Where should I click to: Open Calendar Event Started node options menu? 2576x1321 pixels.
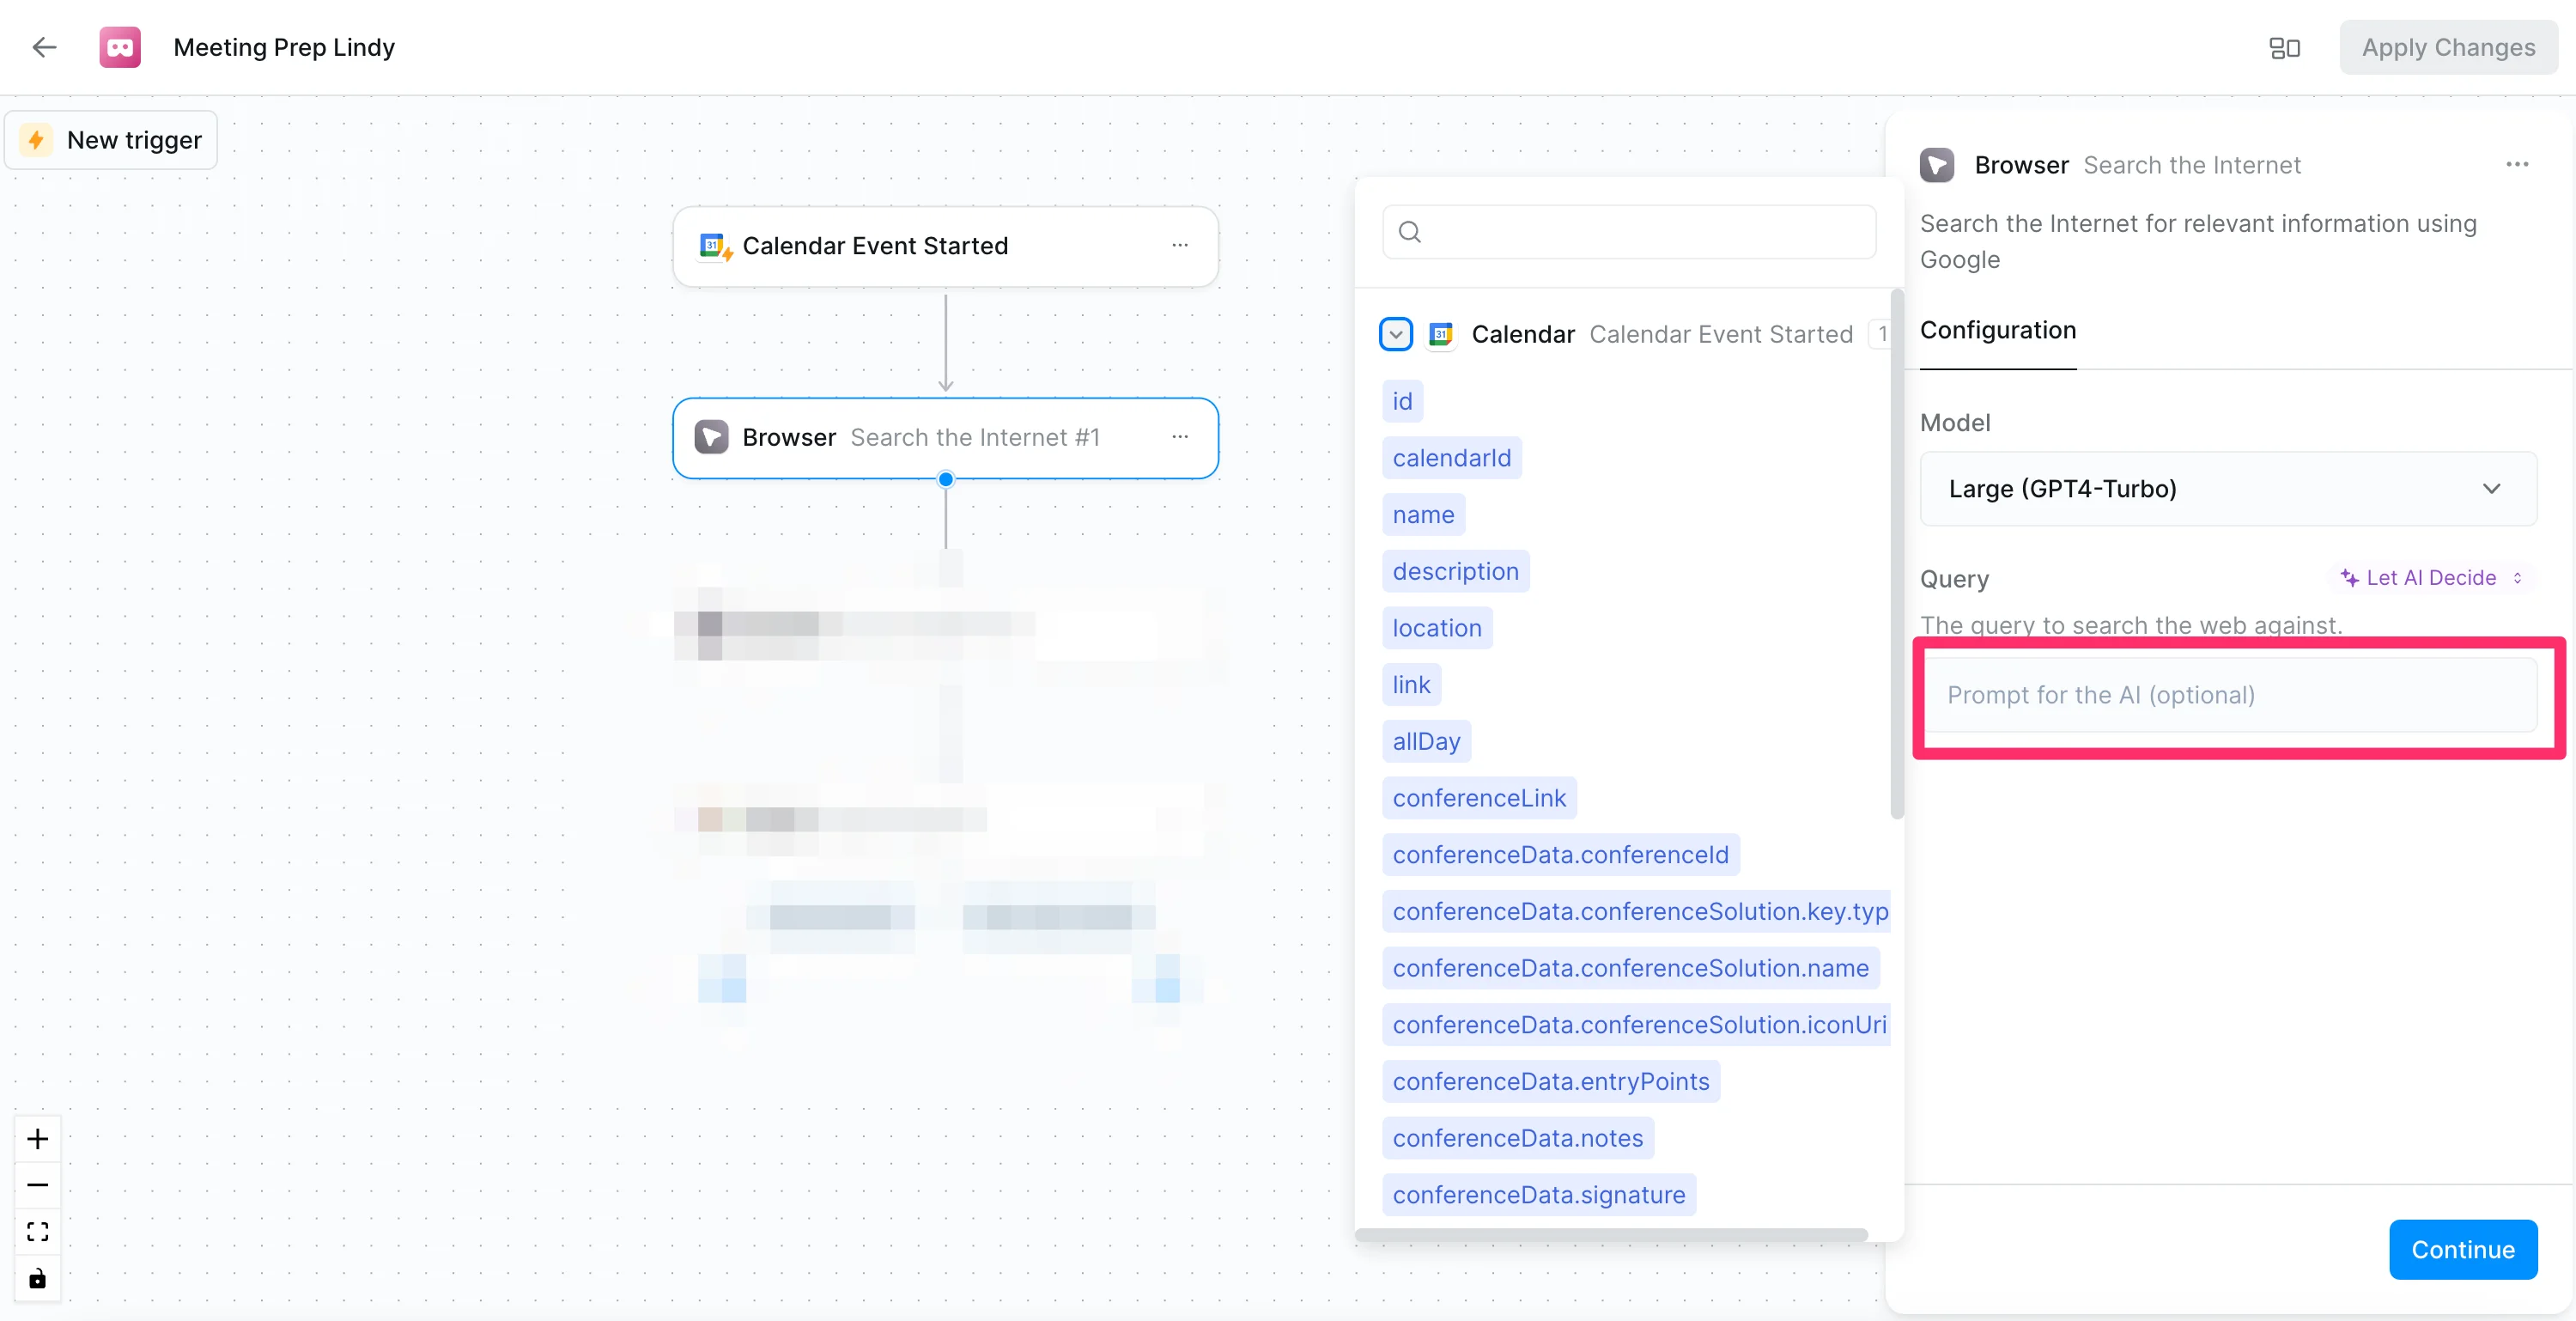[x=1180, y=245]
